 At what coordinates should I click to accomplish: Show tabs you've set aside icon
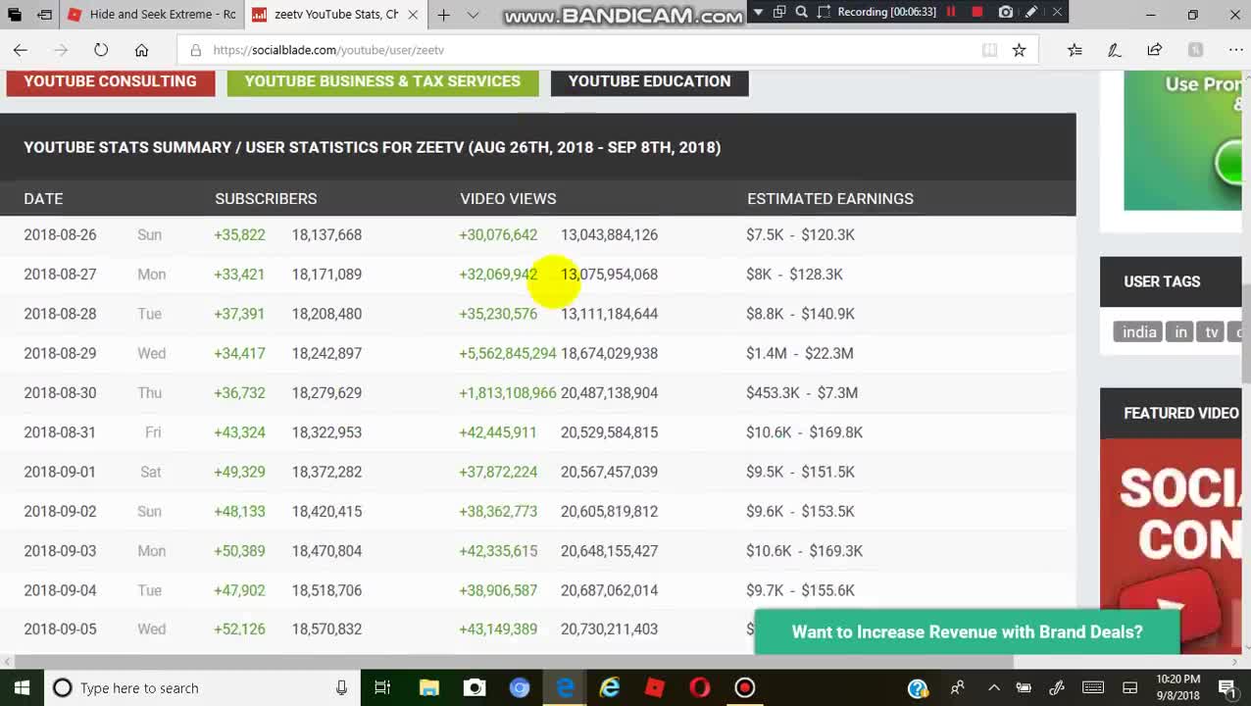(x=15, y=15)
